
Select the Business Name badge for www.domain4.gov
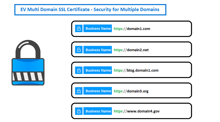click(98, 111)
